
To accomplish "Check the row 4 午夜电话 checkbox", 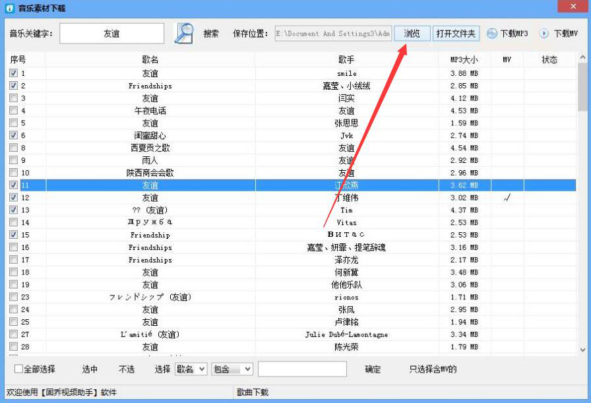I will pos(14,110).
